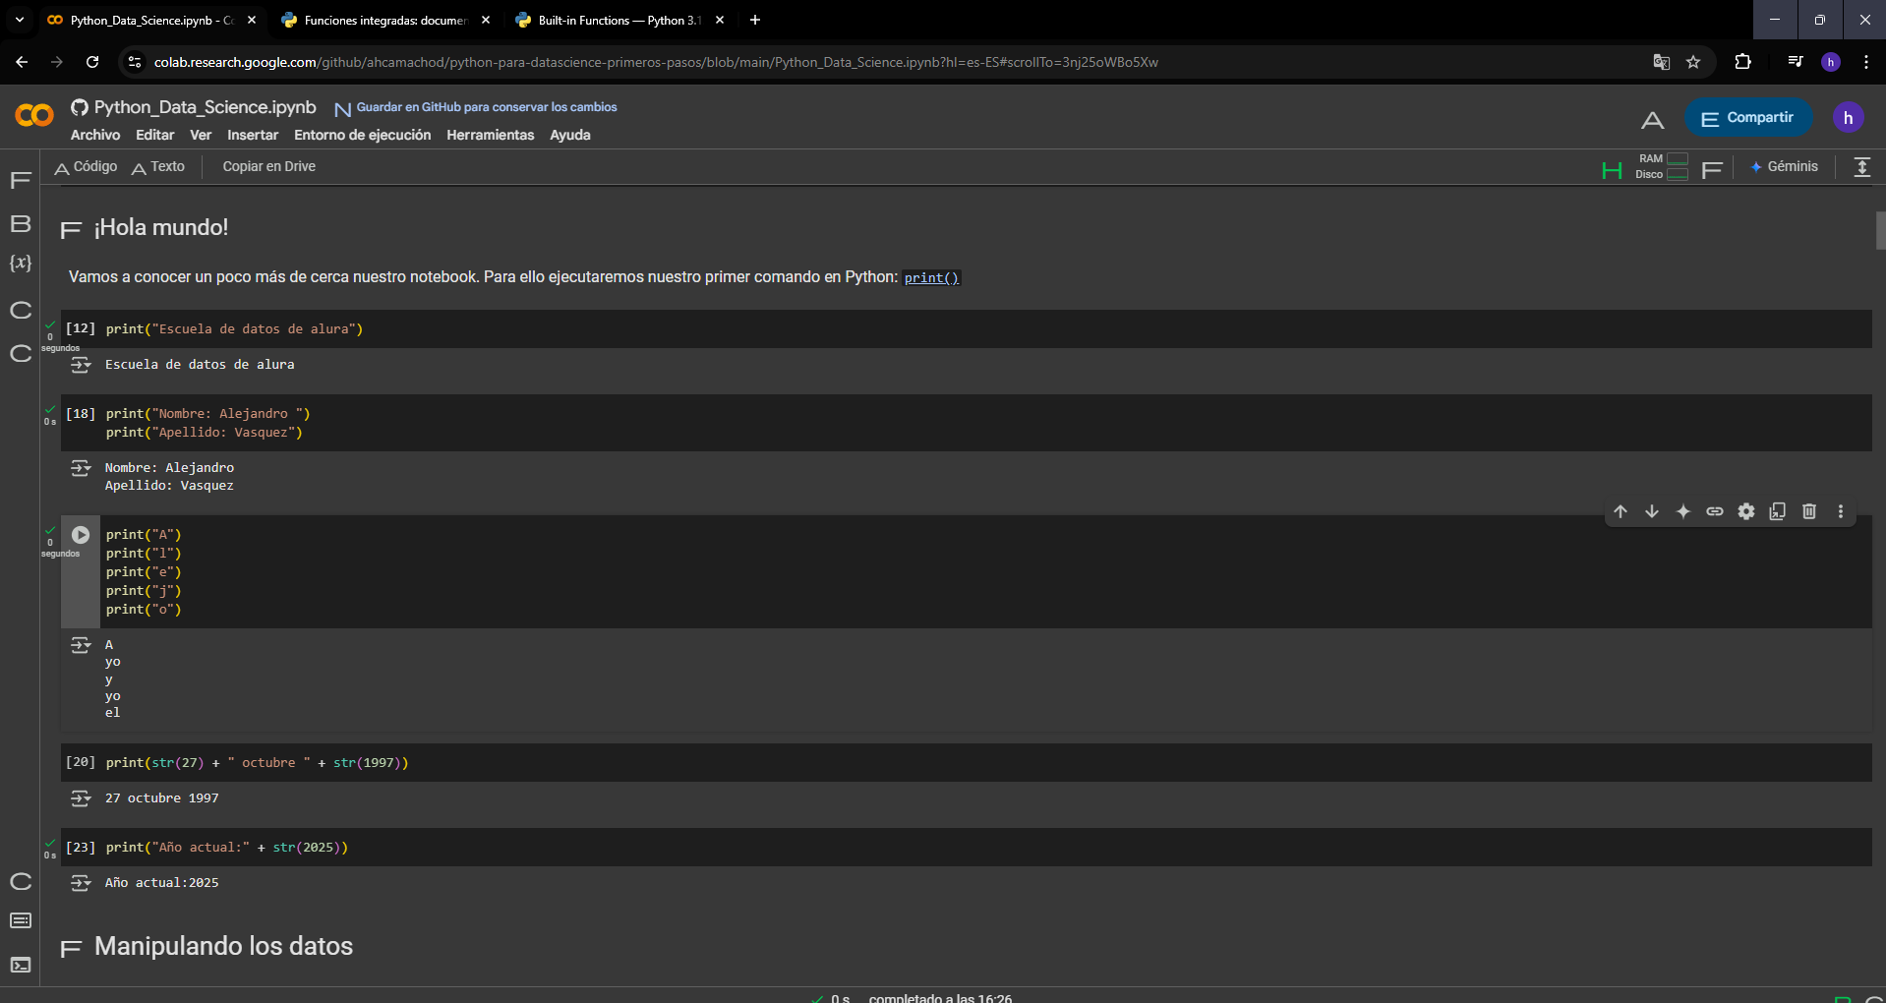
Task: Open the comments icon next to Compartir
Action: [1653, 119]
